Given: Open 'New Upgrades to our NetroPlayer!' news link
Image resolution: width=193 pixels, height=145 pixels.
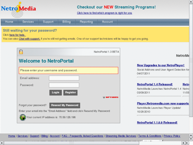Looking at the screenshot, I should click(x=161, y=65).
